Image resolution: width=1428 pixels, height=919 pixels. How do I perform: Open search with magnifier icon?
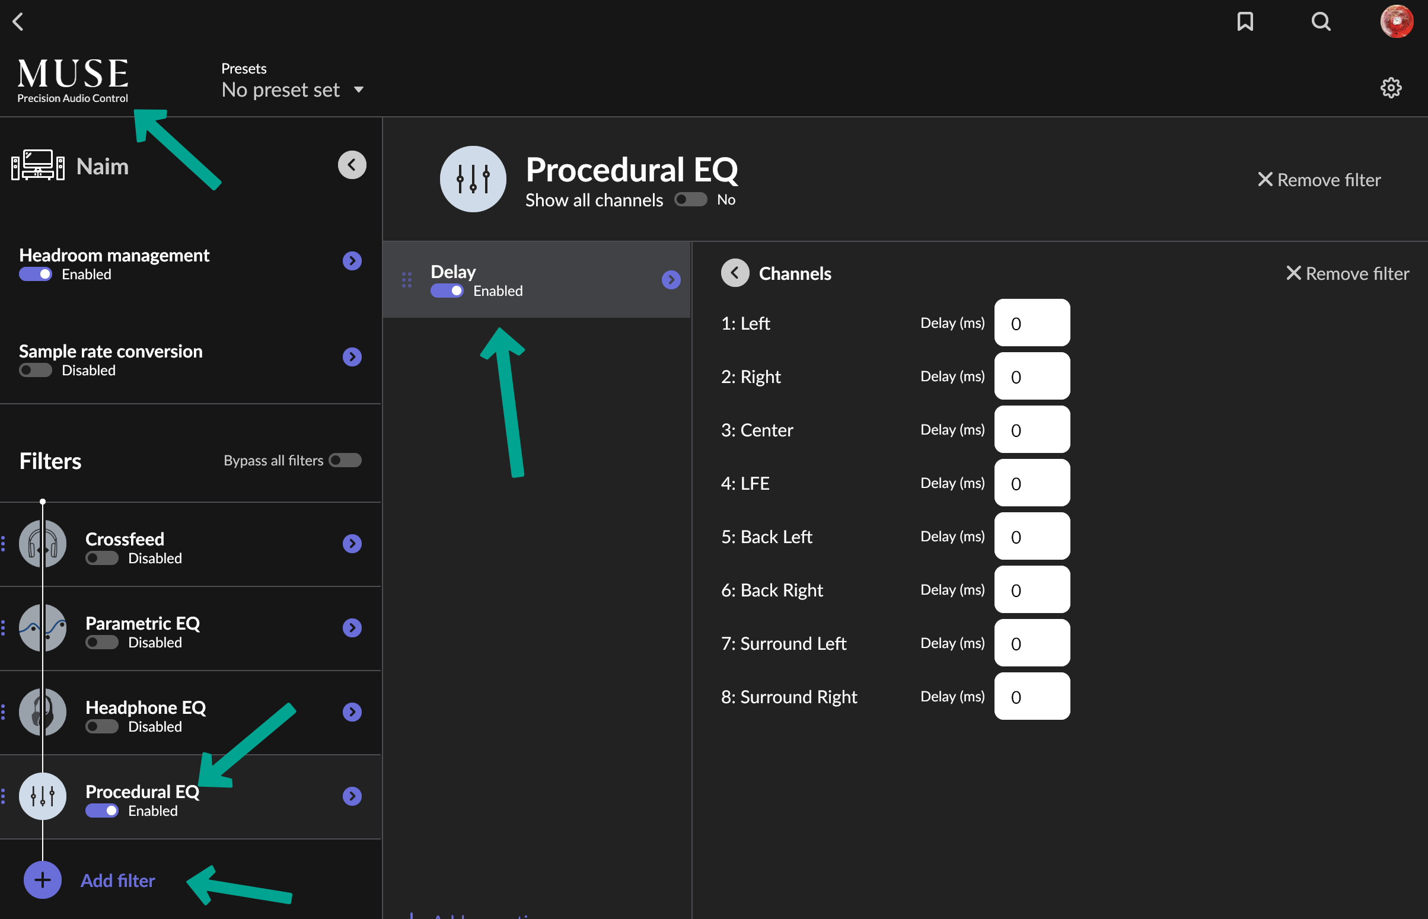click(1321, 21)
